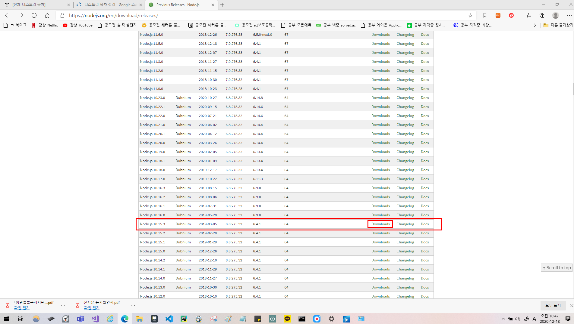Open Docs for Node.js 11.0.0
This screenshot has width=574, height=324.
point(425,89)
